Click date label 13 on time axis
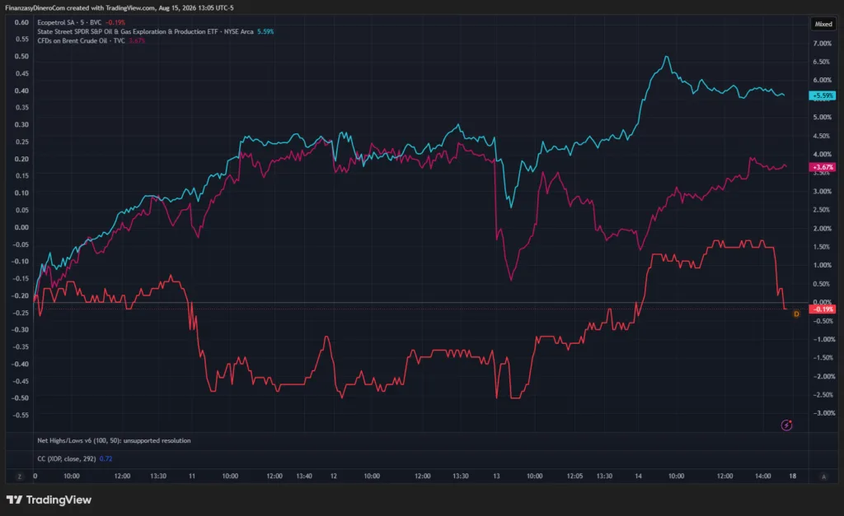The height and width of the screenshot is (516, 844). 496,476
